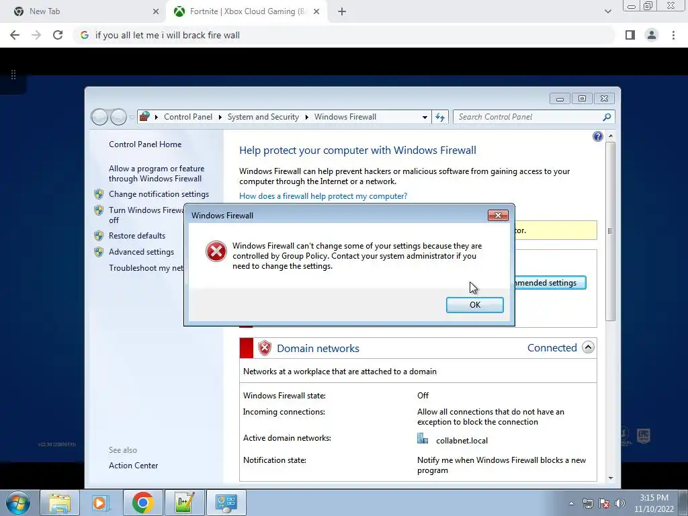Click the scrollbar up arrow in Control Panel
688x516 pixels.
click(x=610, y=136)
